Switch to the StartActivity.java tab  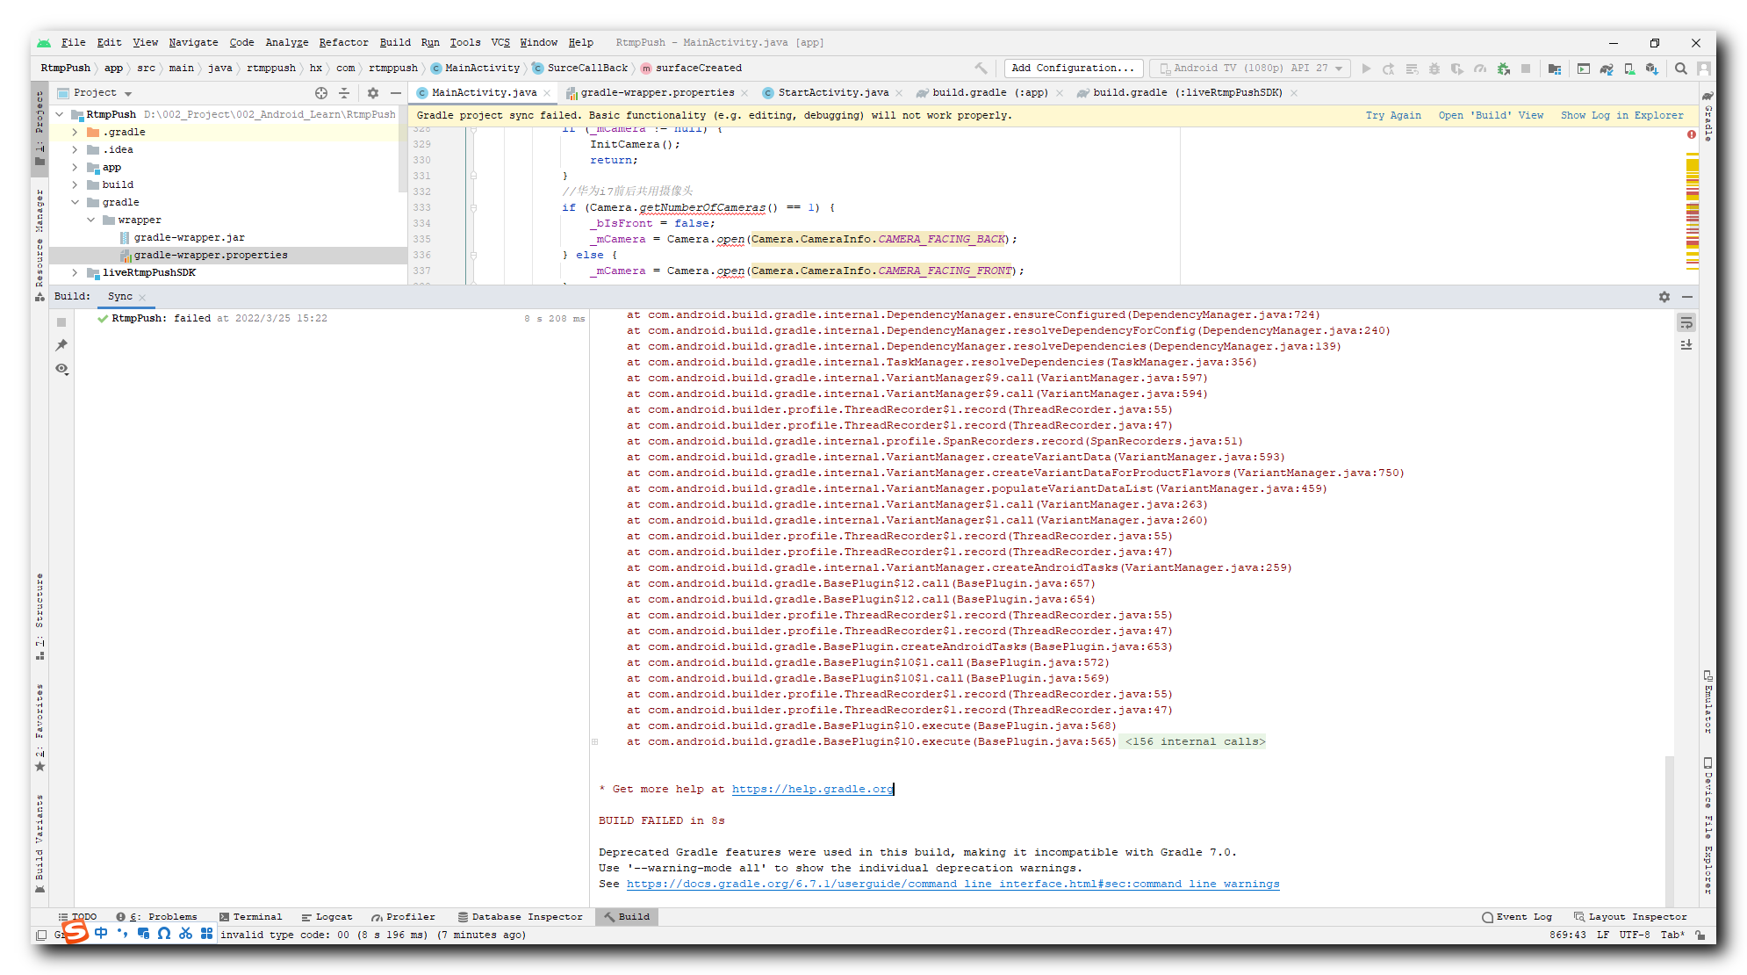point(830,91)
